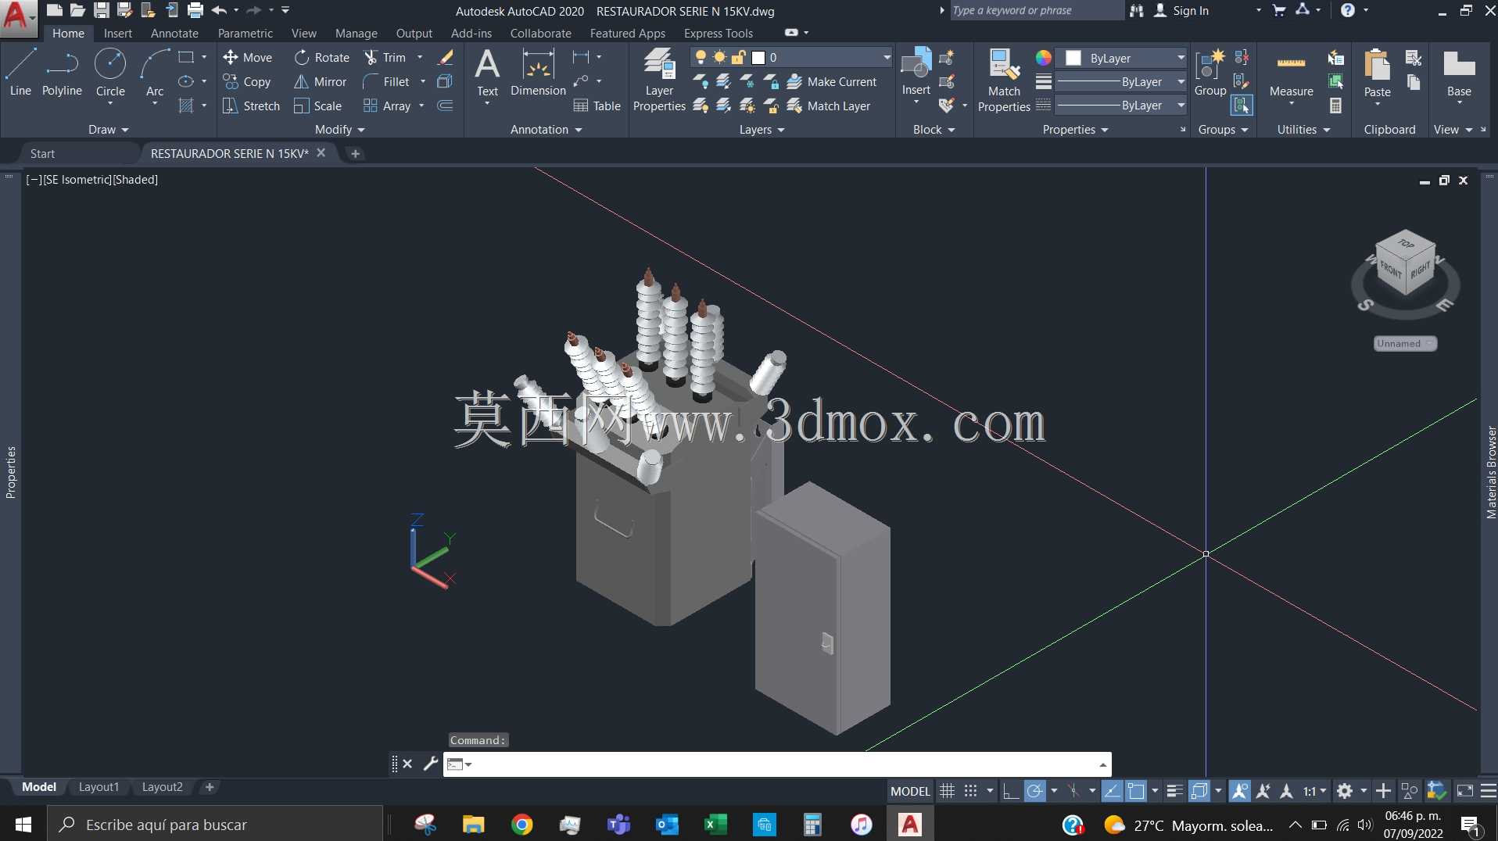Click Match Properties

1004,80
